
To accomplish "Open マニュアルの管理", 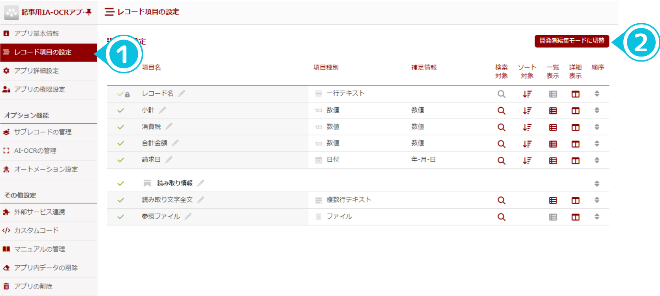I will coord(48,249).
